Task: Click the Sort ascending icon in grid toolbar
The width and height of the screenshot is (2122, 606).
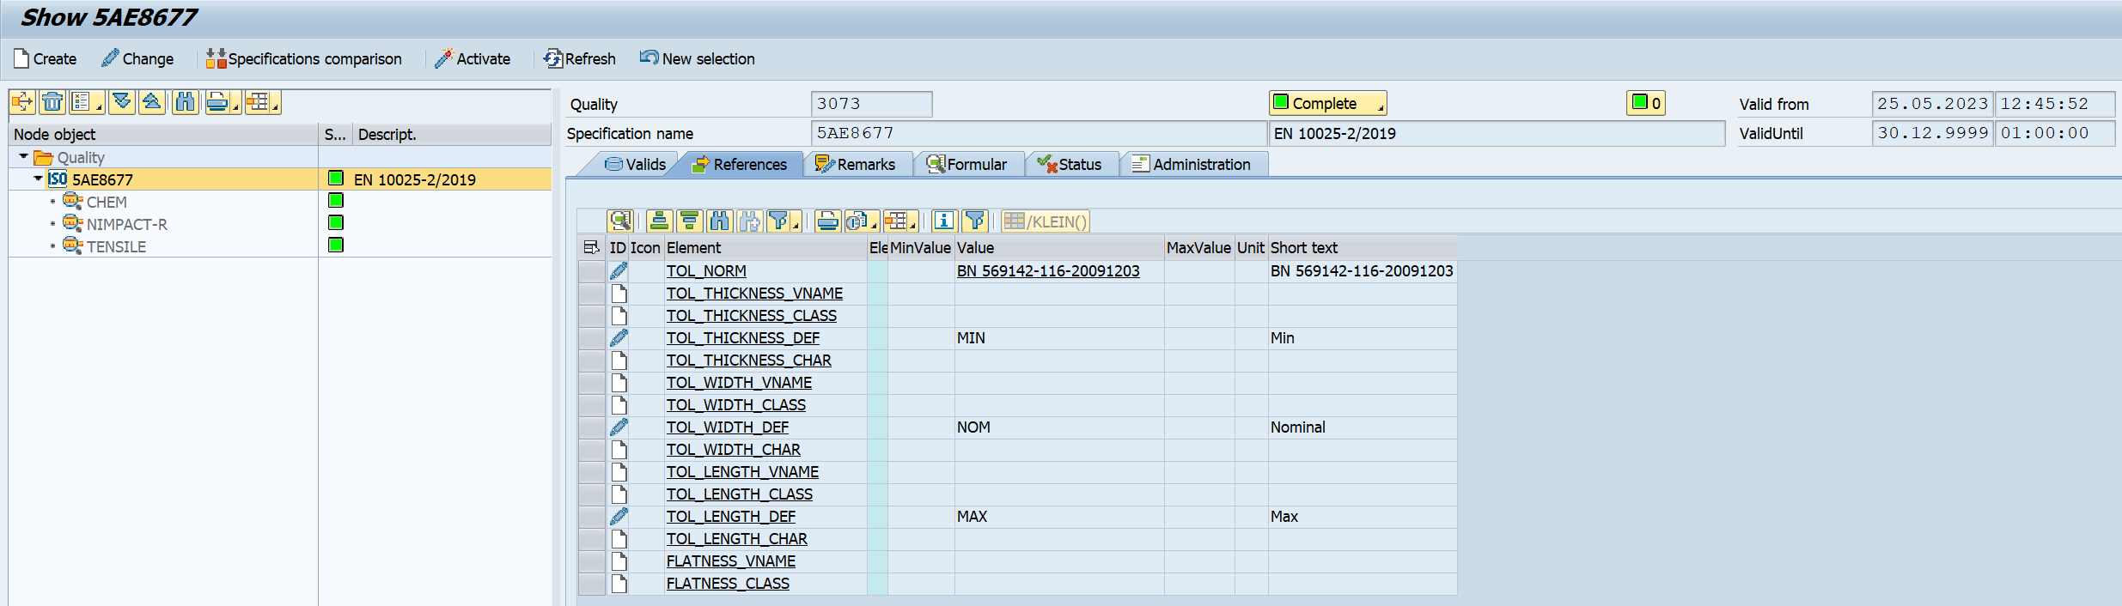Action: click(x=659, y=221)
